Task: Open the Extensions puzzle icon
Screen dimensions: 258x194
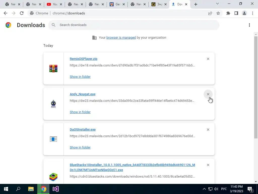Action: coord(228,13)
